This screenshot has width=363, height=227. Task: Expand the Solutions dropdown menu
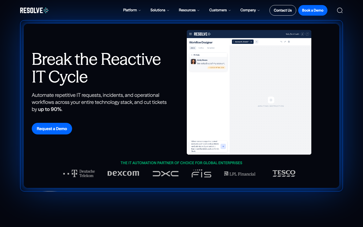tap(160, 10)
